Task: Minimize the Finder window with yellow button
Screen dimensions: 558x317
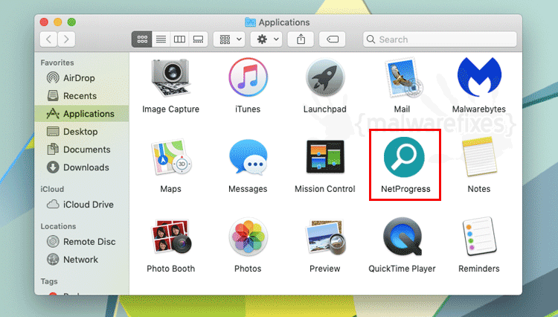Action: click(x=57, y=22)
